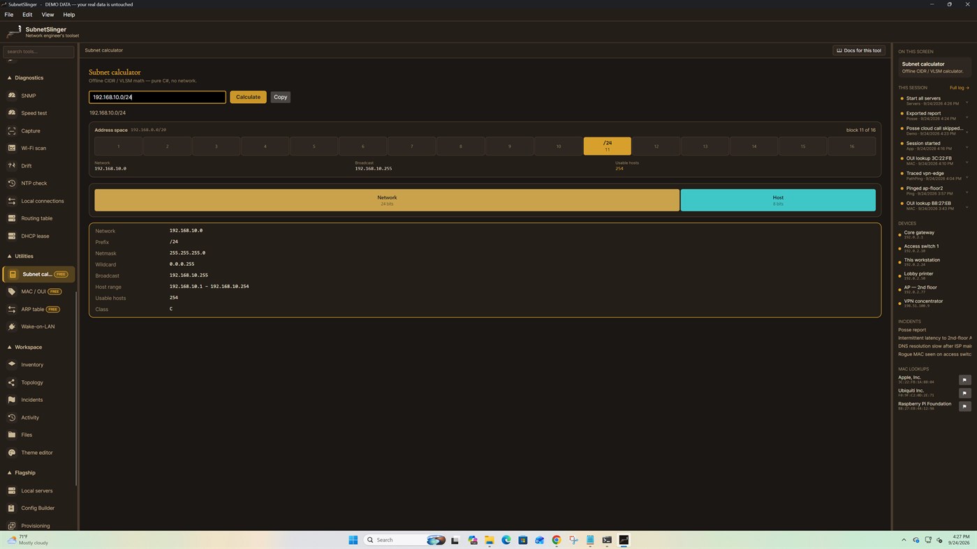Screen dimensions: 977x549
Task: Open the NTP check tool
Action: click(38, 183)
